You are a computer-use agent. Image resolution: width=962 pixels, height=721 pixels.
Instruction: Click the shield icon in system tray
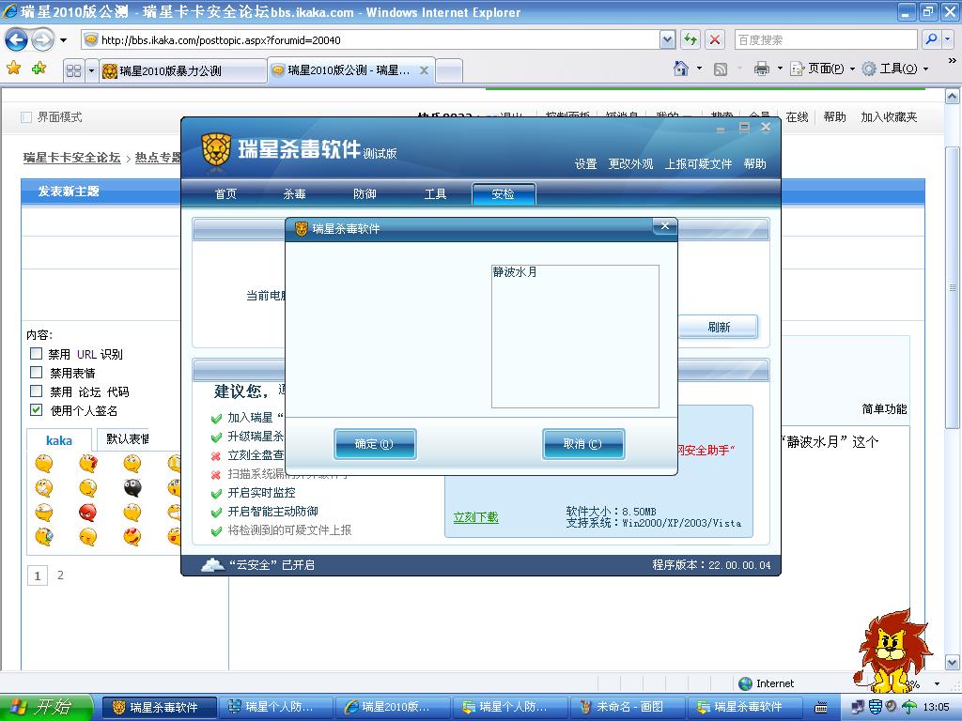[876, 707]
